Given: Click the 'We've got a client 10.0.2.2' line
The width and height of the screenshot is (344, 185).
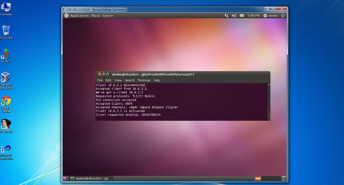Looking at the screenshot, I should (120, 93).
